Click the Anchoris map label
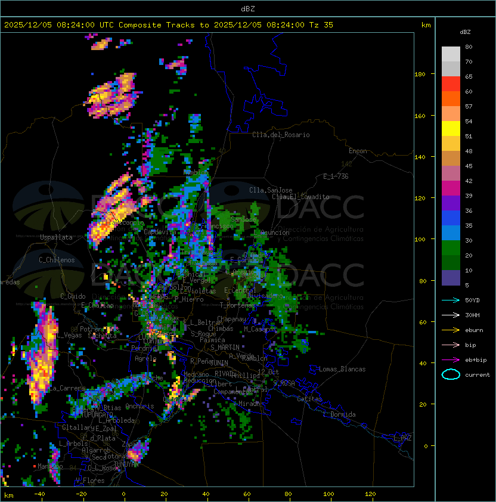 tap(139, 406)
